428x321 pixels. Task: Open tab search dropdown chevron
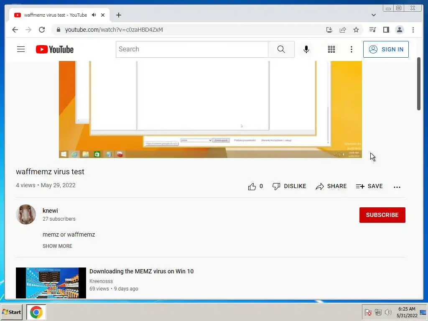[x=373, y=15]
